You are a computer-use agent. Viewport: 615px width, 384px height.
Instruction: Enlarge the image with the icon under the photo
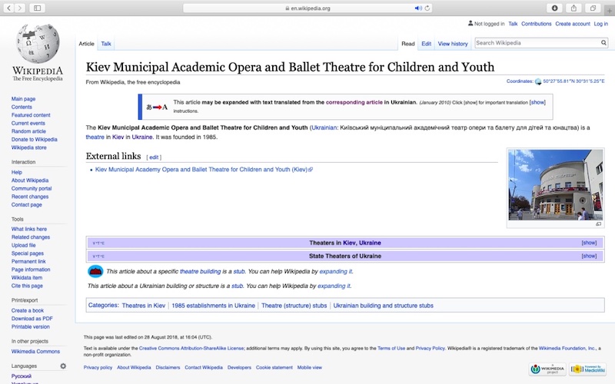598,223
